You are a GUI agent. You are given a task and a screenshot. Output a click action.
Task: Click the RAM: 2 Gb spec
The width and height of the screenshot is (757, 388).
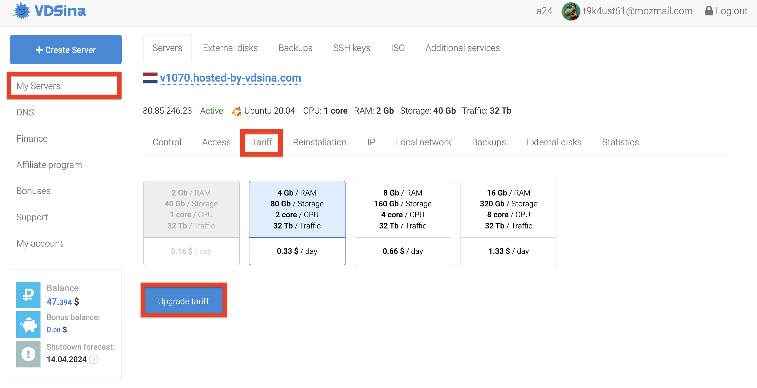point(374,111)
